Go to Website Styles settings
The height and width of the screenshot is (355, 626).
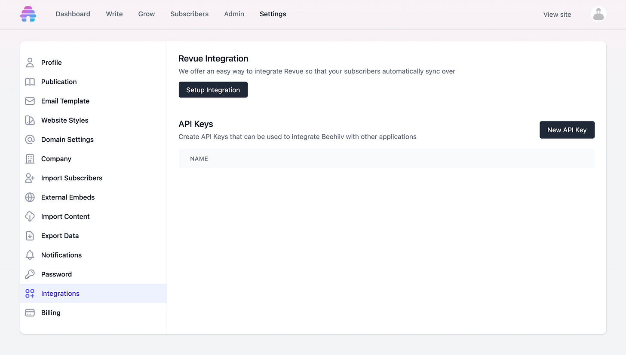point(94,120)
